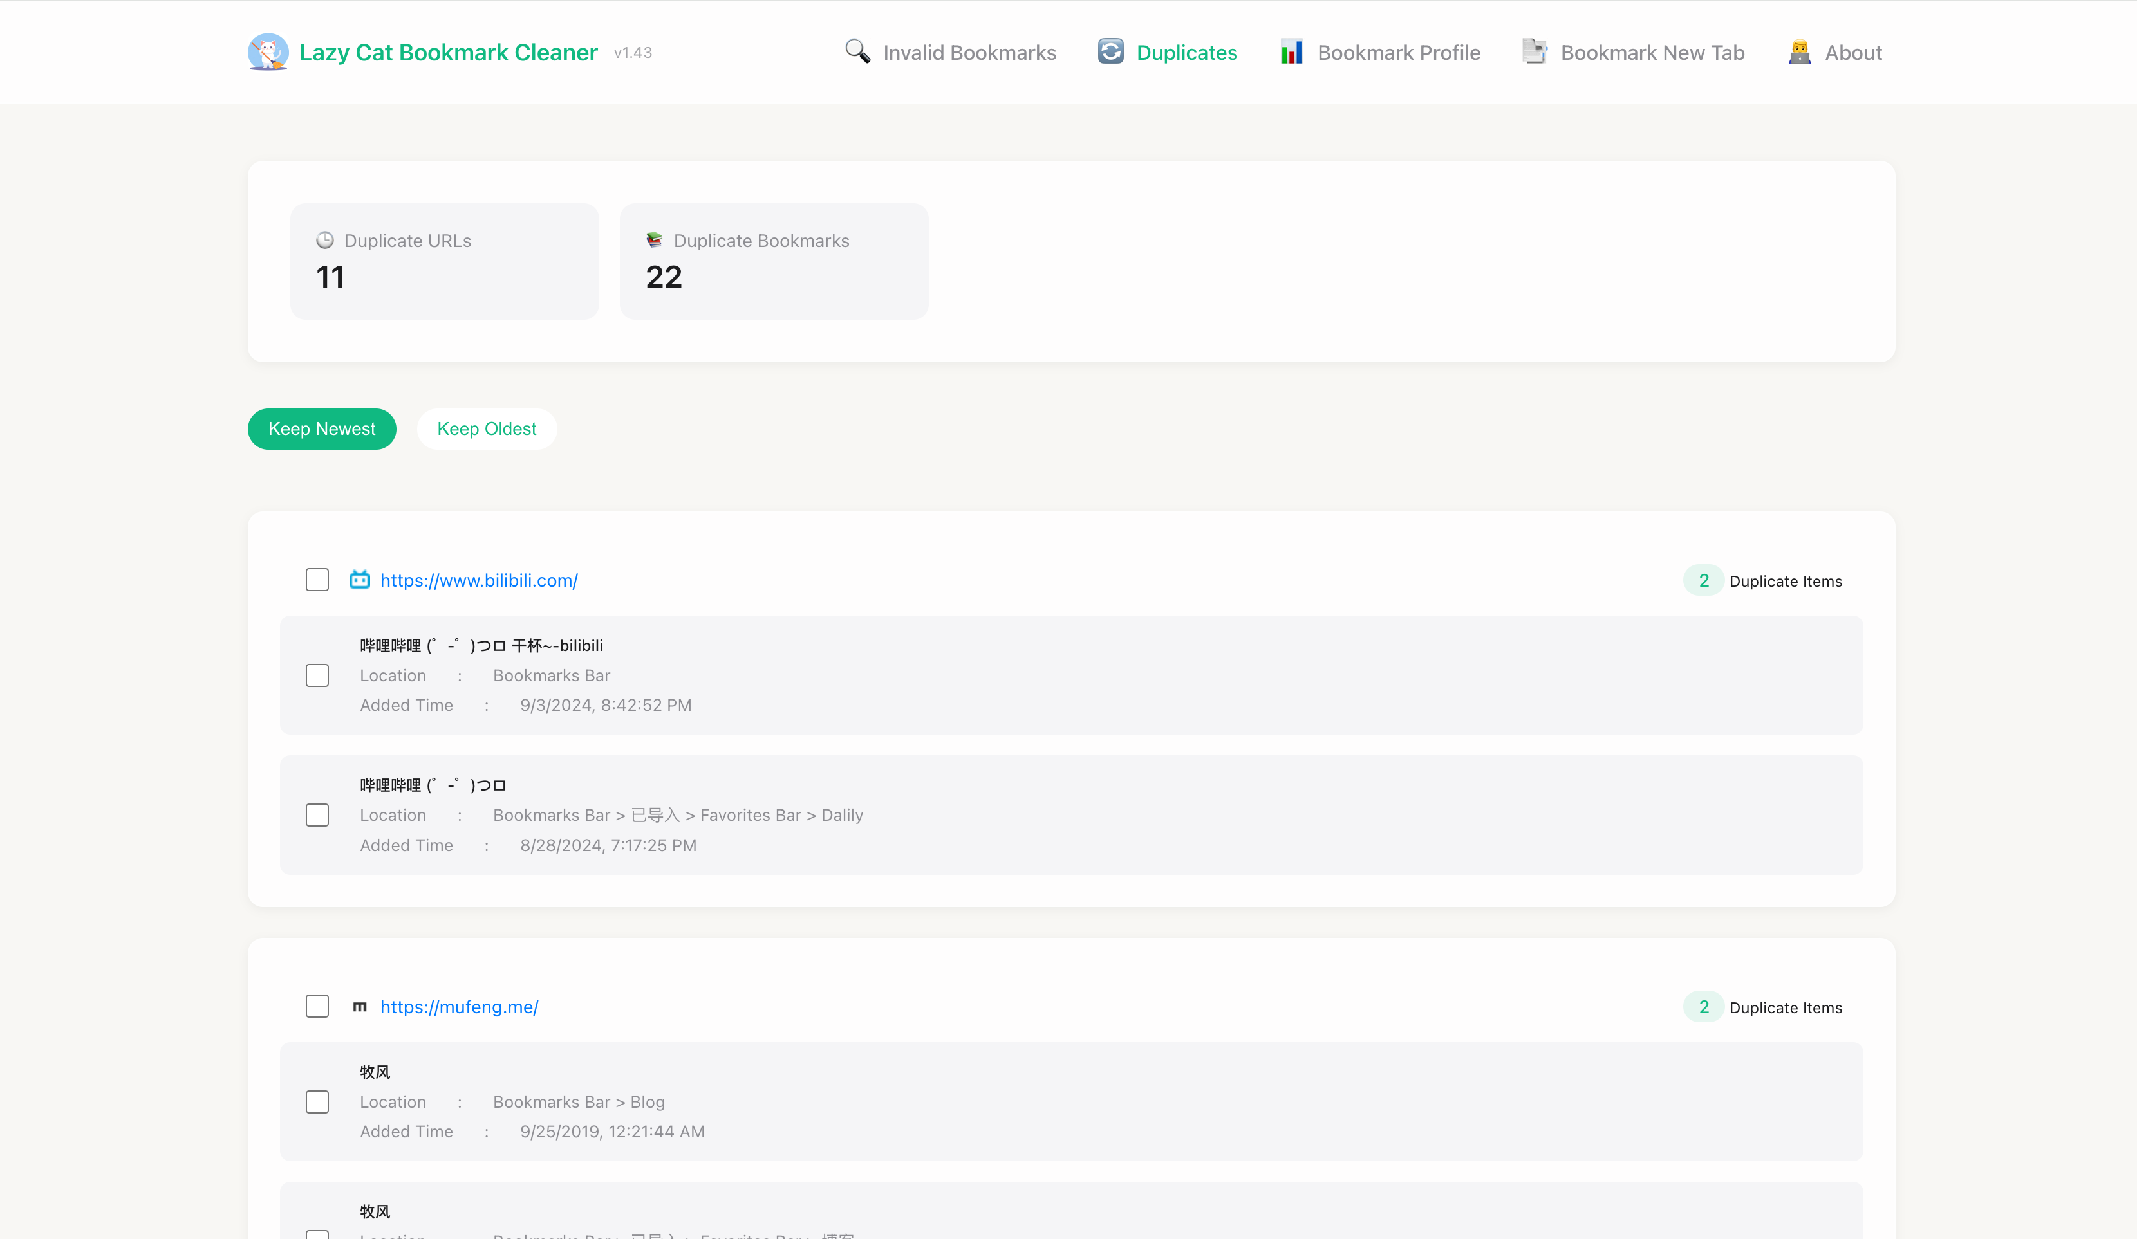This screenshot has height=1239, width=2137.
Task: Open the Invalid Bookmarks tab
Action: [969, 53]
